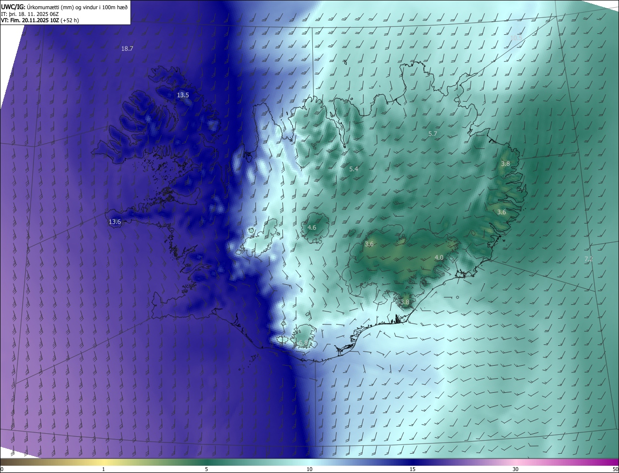Click the 5.7 value label in the northeast
This screenshot has width=619, height=473.
click(433, 133)
